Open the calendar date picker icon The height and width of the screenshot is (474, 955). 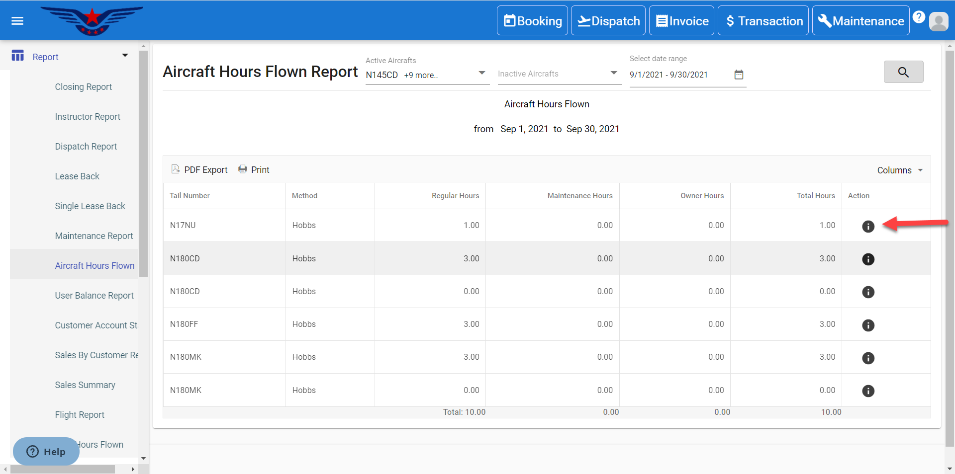739,75
